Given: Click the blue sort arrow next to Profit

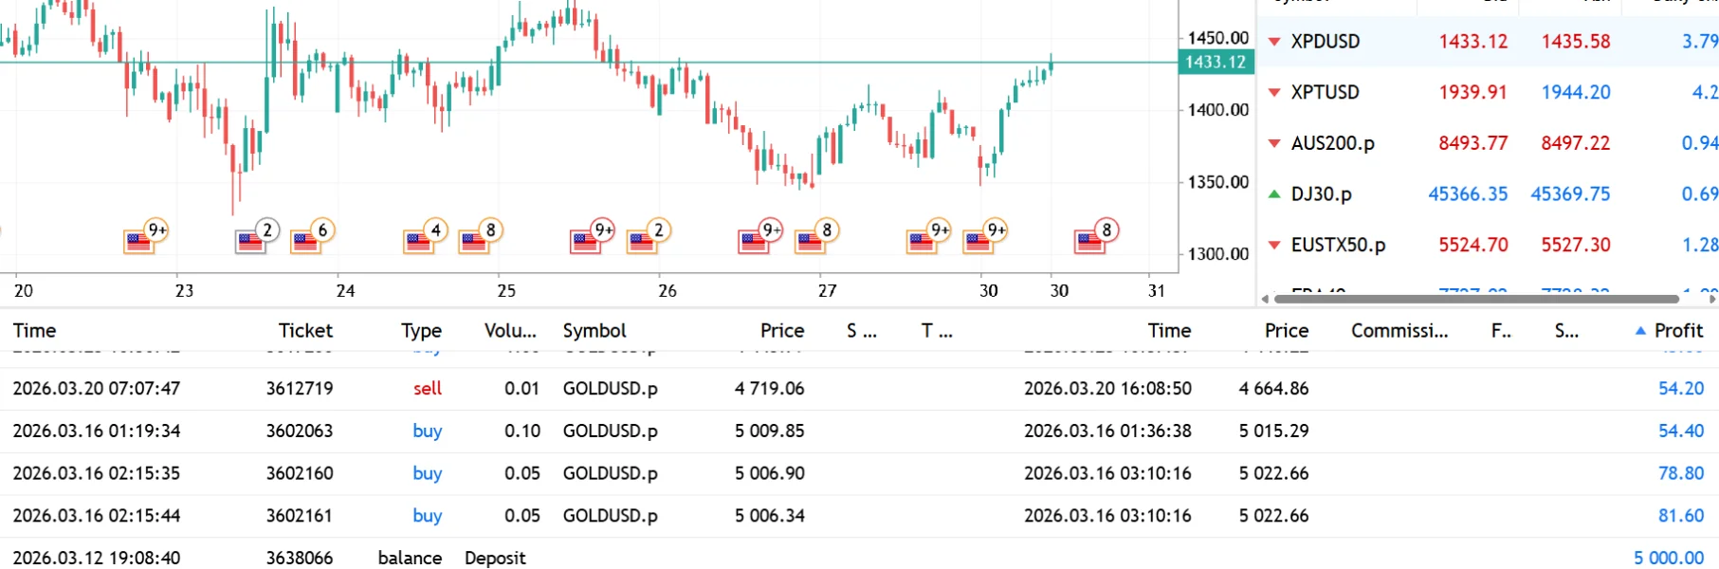Looking at the screenshot, I should [1640, 331].
